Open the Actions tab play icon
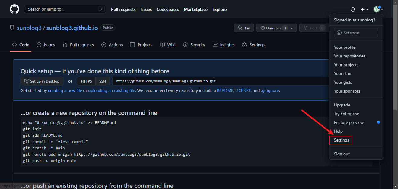Image resolution: width=398 pixels, height=189 pixels. [104, 45]
